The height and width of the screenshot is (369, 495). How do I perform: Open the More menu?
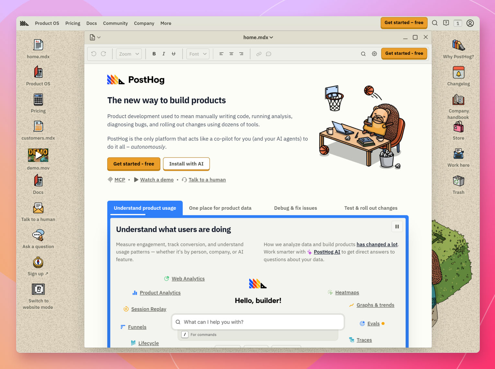point(166,23)
